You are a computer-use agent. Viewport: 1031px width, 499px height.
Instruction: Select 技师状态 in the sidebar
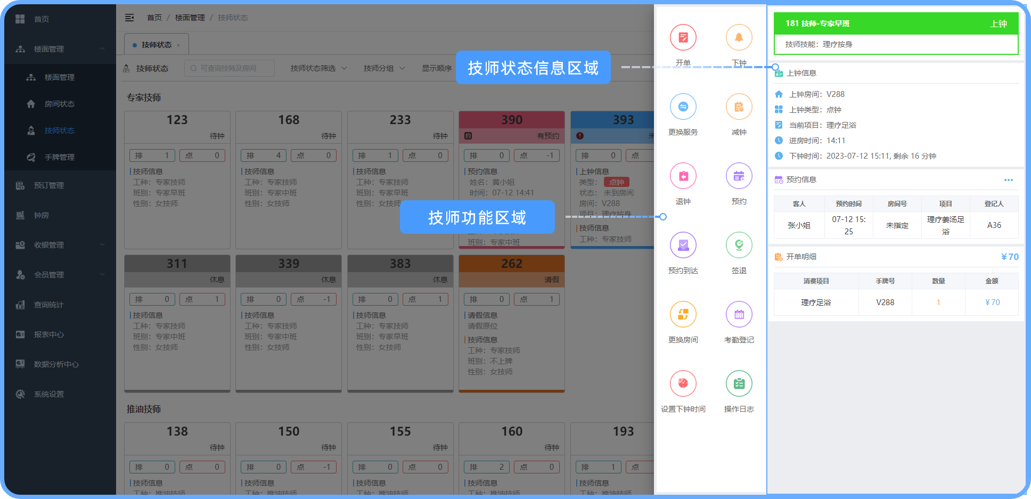coord(60,130)
